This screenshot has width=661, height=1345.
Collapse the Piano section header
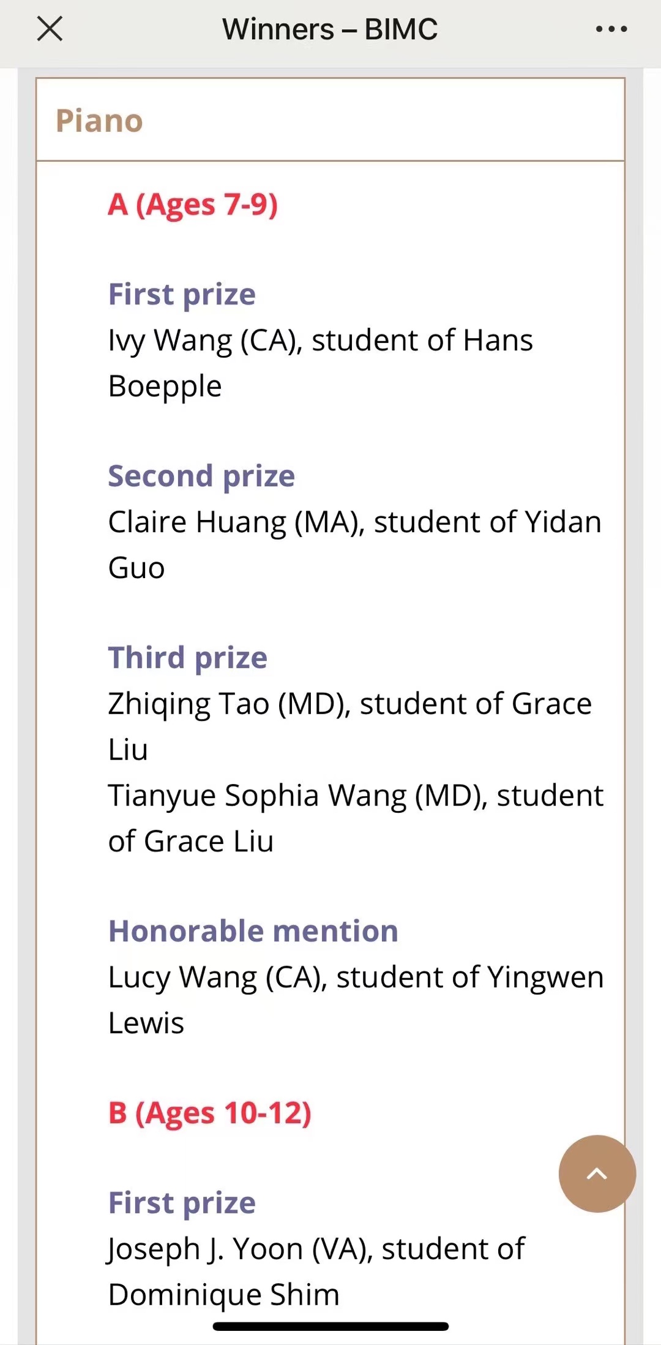pyautogui.click(x=330, y=121)
